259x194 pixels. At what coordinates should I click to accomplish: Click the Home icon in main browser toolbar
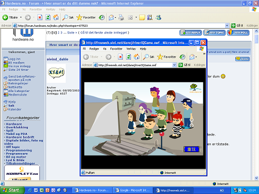click(x=56, y=17)
